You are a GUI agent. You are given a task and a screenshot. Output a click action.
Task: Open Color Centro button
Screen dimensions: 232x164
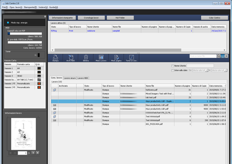(214, 18)
